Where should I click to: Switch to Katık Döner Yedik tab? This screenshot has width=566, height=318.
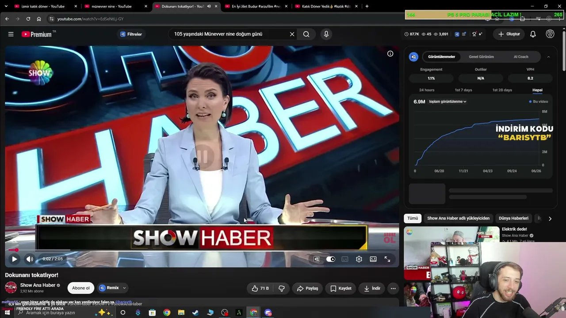click(326, 6)
